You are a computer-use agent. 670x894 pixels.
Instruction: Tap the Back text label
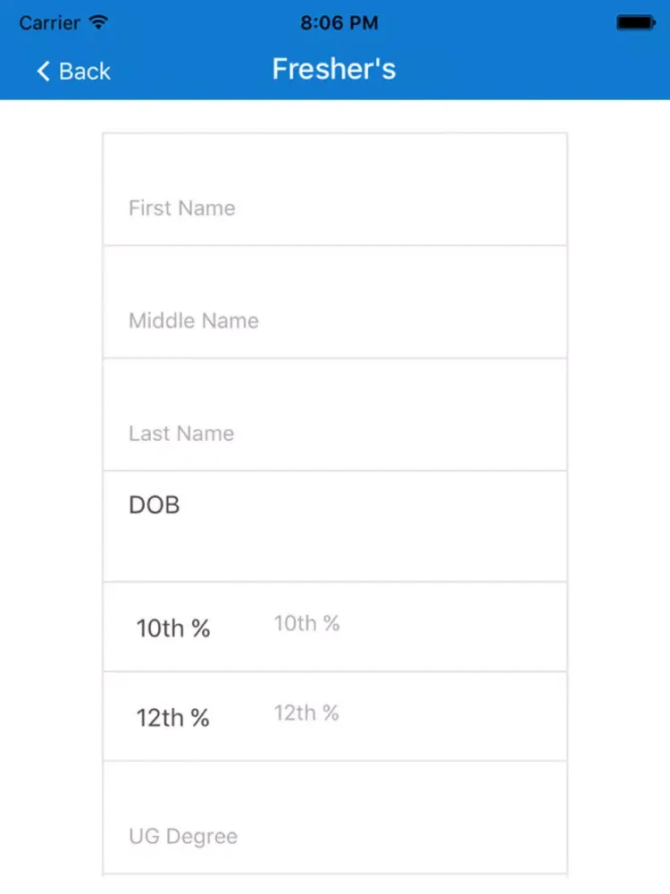84,72
